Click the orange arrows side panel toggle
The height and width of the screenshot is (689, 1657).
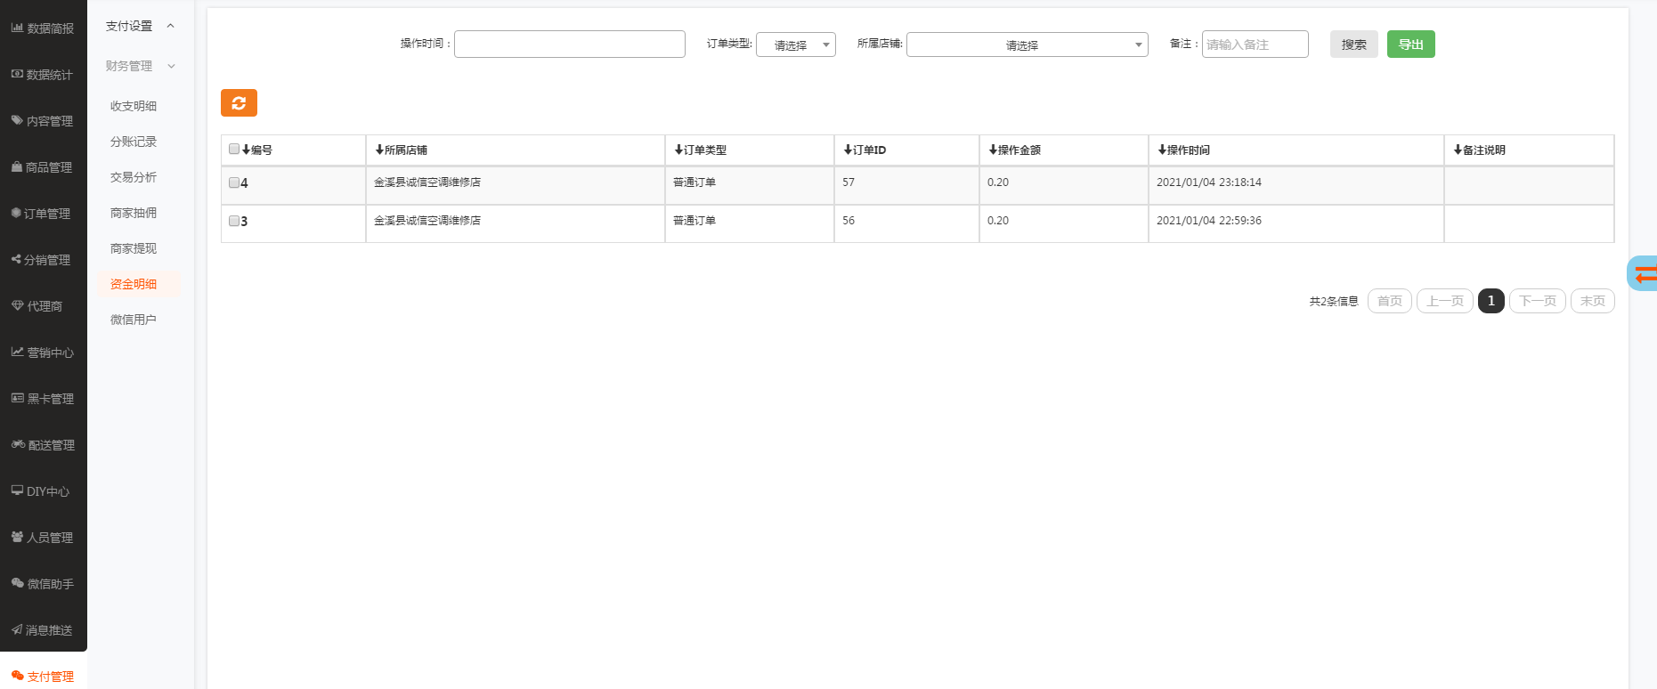1645,274
